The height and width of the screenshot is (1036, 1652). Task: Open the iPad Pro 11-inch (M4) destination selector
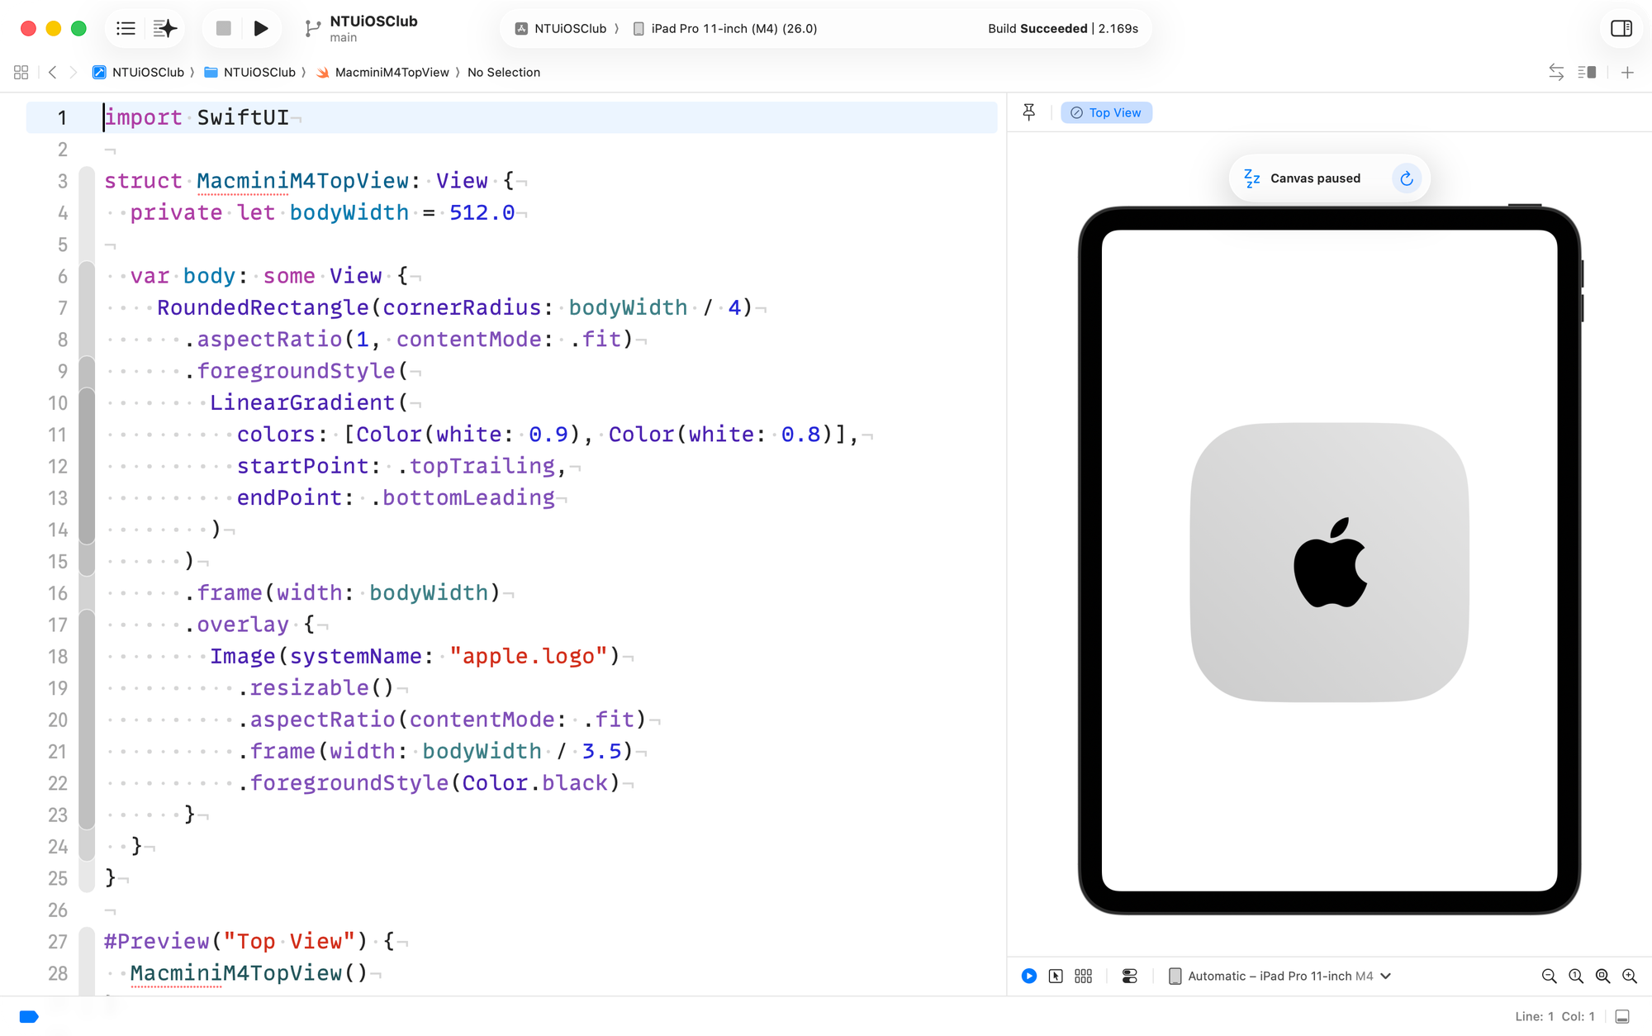pyautogui.click(x=725, y=28)
